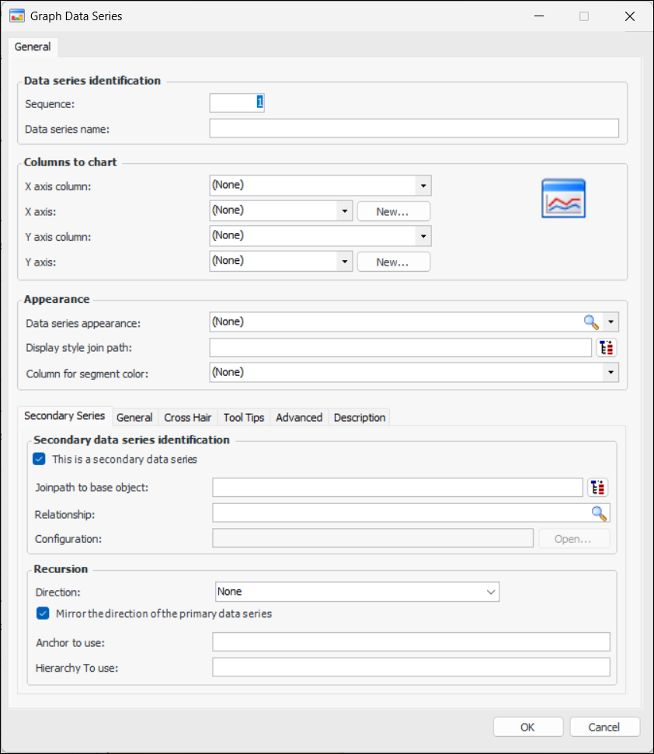654x754 pixels.
Task: Switch to the Cross Hair tab
Action: [188, 418]
